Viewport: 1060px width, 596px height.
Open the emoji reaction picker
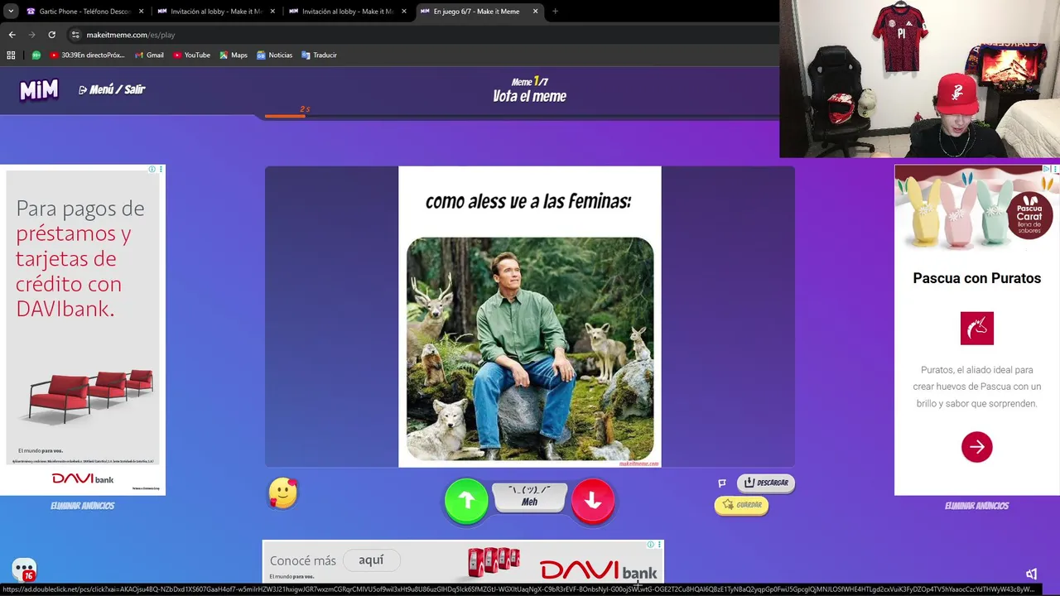pyautogui.click(x=283, y=493)
